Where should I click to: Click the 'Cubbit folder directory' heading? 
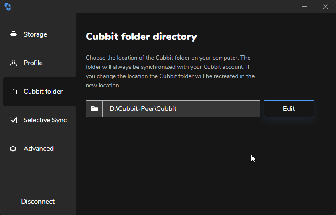pyautogui.click(x=141, y=37)
